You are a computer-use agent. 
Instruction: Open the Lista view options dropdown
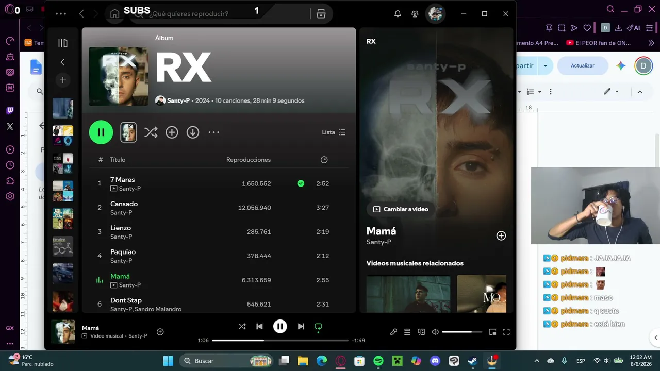pyautogui.click(x=334, y=132)
